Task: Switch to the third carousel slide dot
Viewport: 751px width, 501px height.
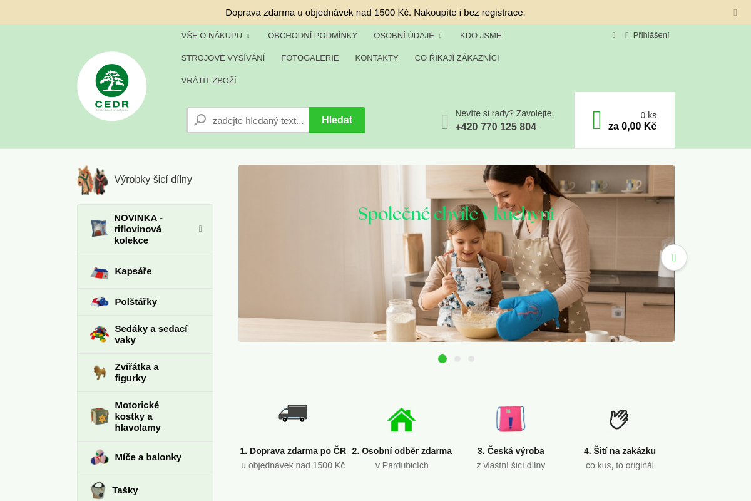Action: (x=471, y=359)
